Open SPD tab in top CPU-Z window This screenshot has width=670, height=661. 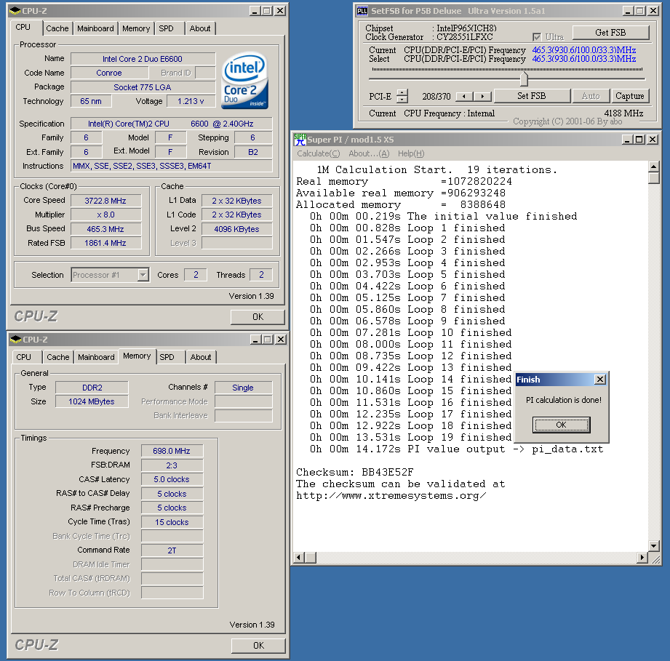pos(166,28)
